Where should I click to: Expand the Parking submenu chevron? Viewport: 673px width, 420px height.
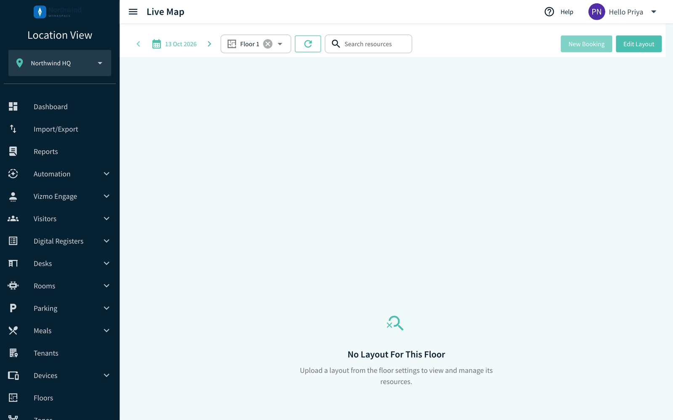(x=106, y=308)
